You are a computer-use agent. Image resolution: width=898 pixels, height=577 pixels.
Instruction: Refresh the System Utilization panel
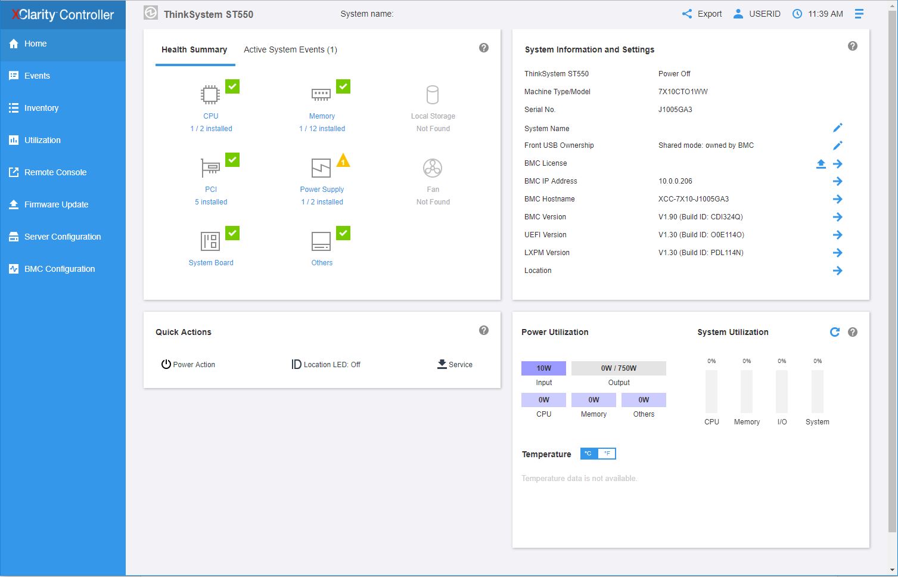pos(834,332)
